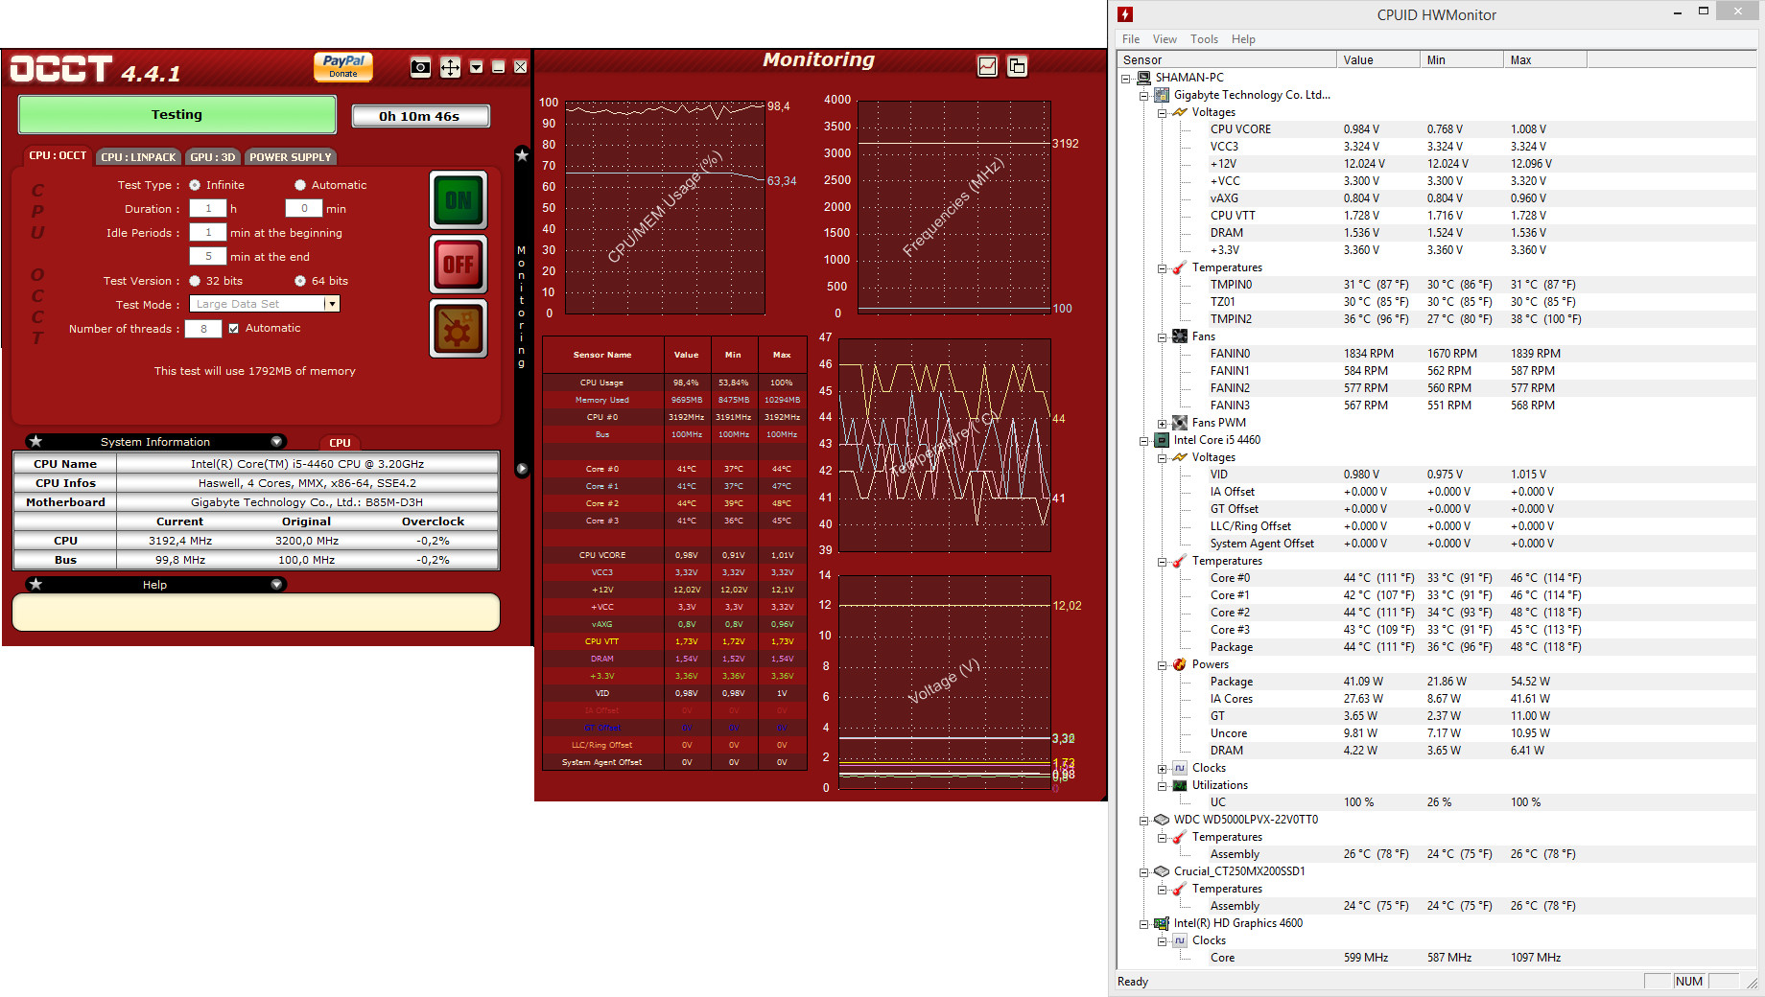Click the move window cross-arrows icon
Viewport: 1765px width, 997px height.
click(x=450, y=67)
